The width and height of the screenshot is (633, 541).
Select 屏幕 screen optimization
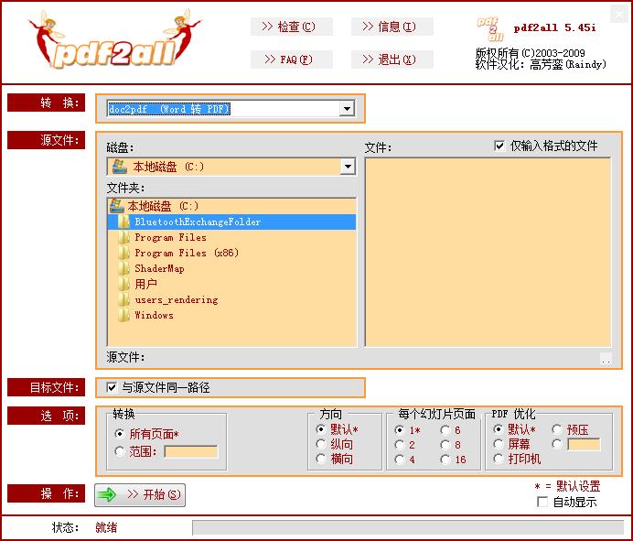499,444
